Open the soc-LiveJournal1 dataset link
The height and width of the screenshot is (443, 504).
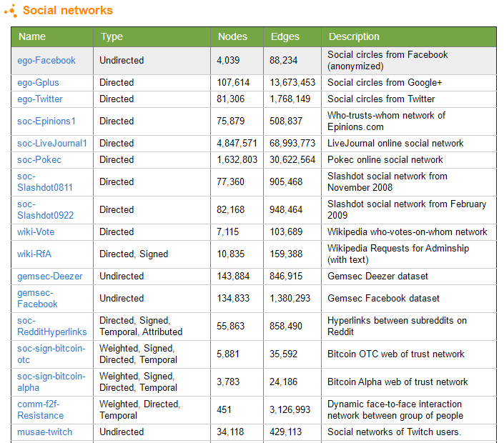(52, 144)
